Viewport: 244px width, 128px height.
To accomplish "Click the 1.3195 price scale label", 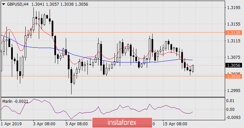I will pyautogui.click(x=234, y=8).
